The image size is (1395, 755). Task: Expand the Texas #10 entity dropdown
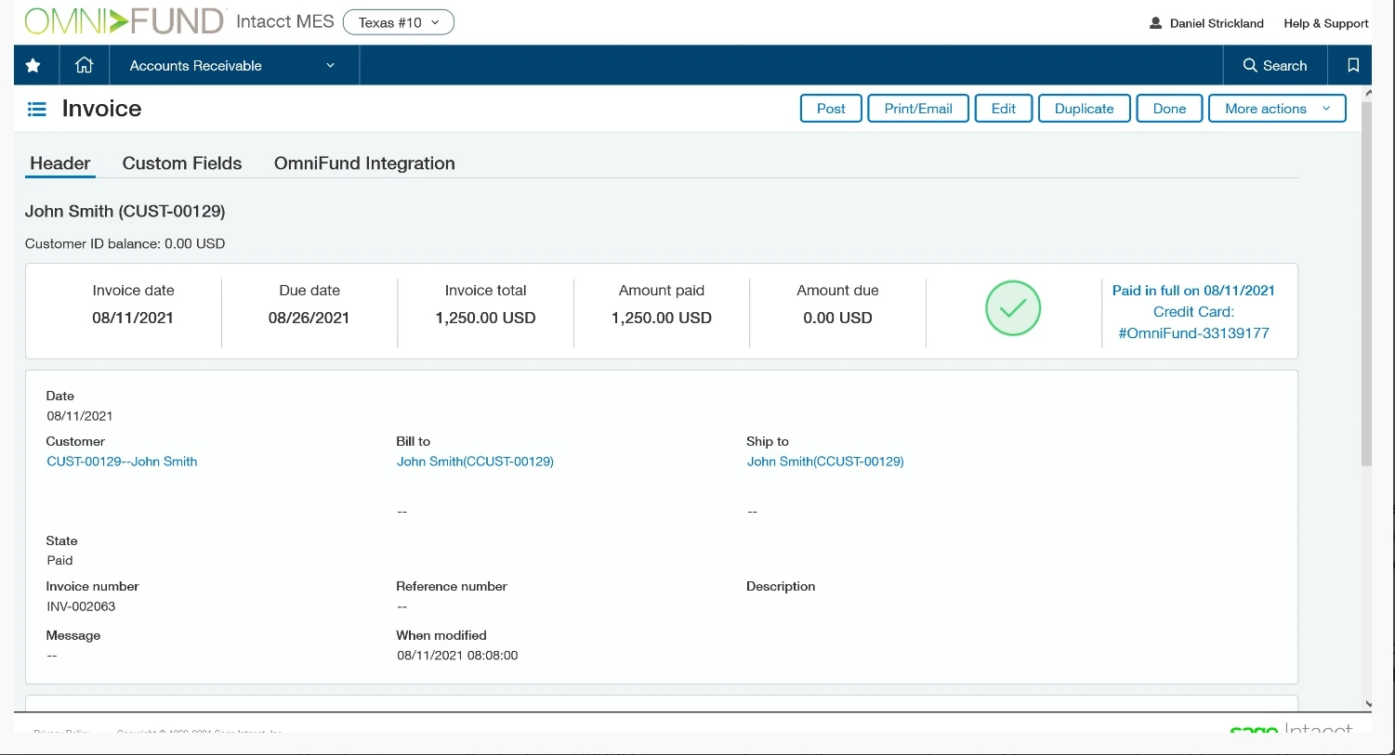[x=399, y=22]
